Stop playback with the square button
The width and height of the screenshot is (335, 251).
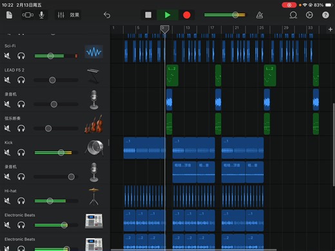pyautogui.click(x=148, y=15)
